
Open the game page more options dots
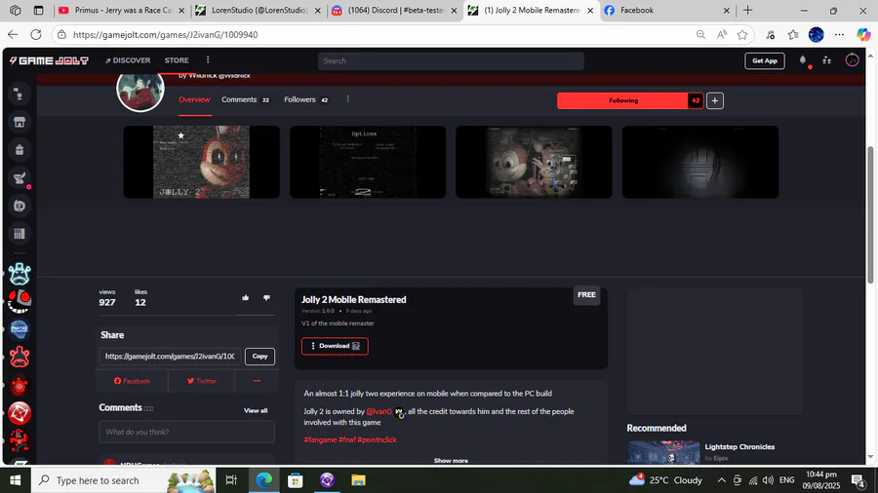[347, 99]
